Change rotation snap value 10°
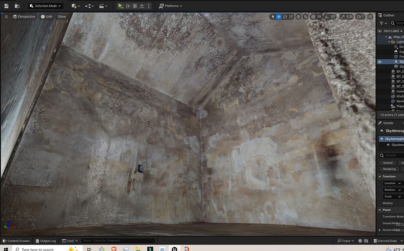The width and height of the screenshot is (404, 251). 333,17
